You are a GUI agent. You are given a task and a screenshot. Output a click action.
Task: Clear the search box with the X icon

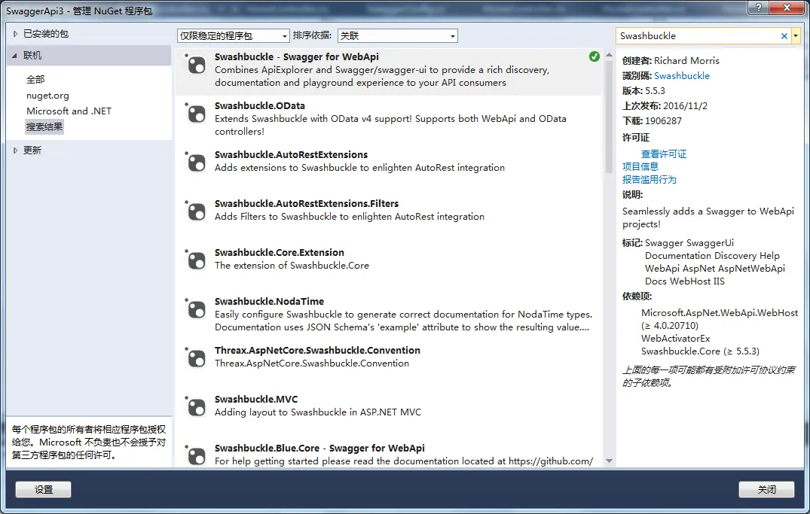click(784, 36)
